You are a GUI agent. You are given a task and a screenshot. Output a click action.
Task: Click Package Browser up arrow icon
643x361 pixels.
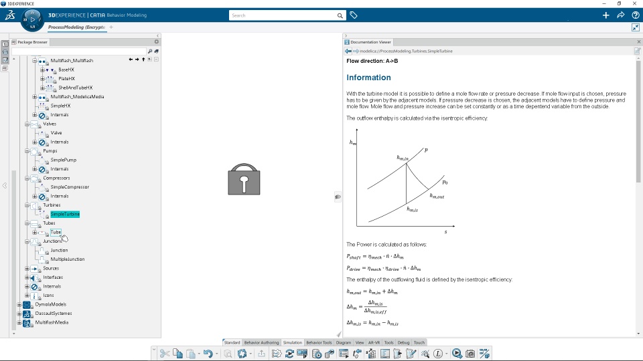pyautogui.click(x=143, y=59)
